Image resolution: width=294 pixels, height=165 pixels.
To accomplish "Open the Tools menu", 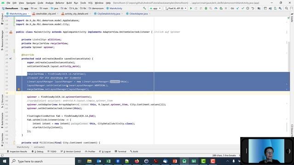I will tap(83, 3).
